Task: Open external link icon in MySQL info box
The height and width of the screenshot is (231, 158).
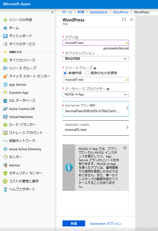Action: pyautogui.click(x=125, y=148)
